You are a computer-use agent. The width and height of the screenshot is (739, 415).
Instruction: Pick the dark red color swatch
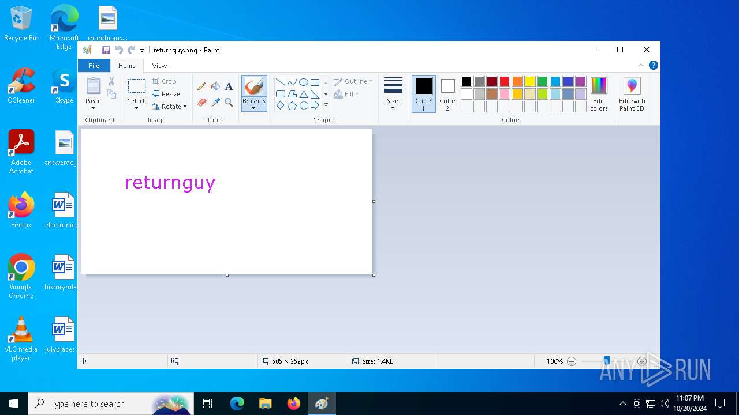pos(492,81)
